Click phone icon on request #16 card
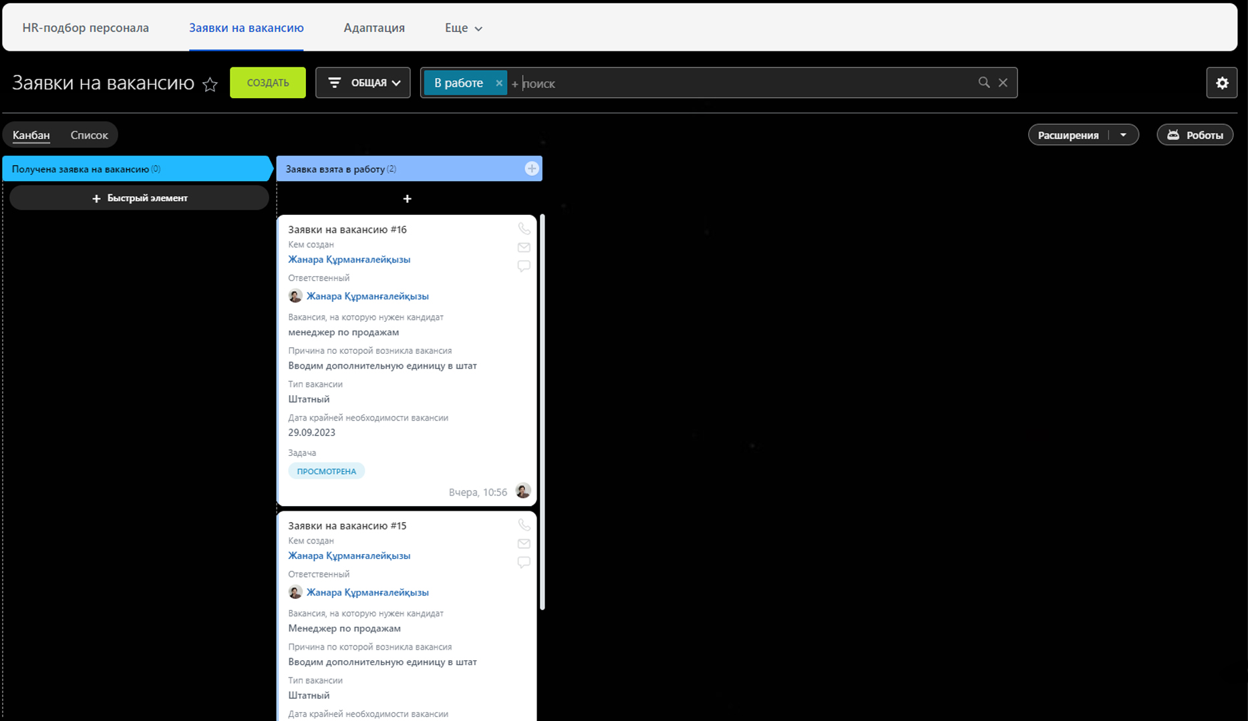 coord(524,229)
